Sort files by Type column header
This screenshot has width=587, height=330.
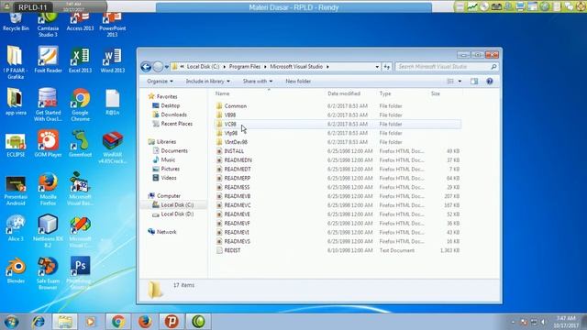point(385,93)
